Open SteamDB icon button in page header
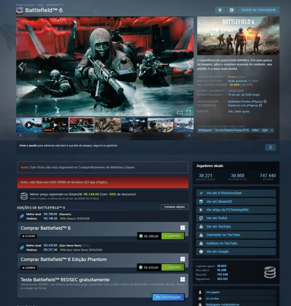 [231, 10]
